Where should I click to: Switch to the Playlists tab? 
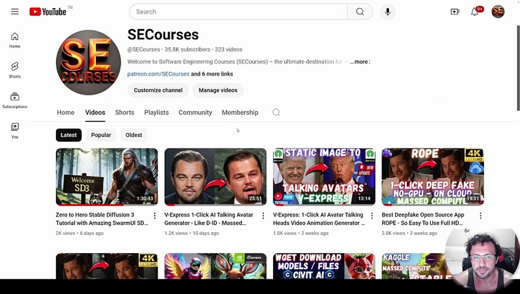tap(156, 112)
